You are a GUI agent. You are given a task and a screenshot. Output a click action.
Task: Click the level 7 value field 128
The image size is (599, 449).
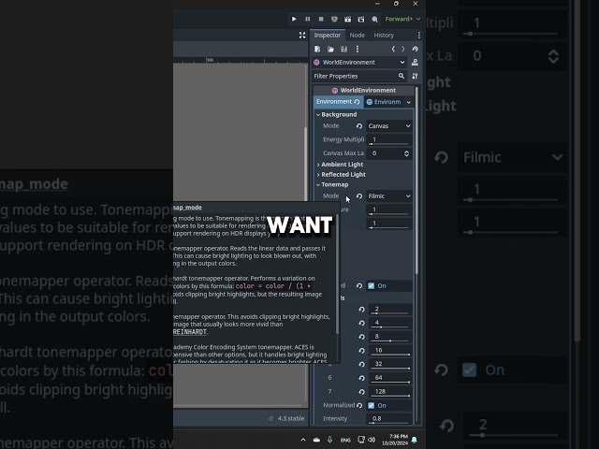coord(390,391)
